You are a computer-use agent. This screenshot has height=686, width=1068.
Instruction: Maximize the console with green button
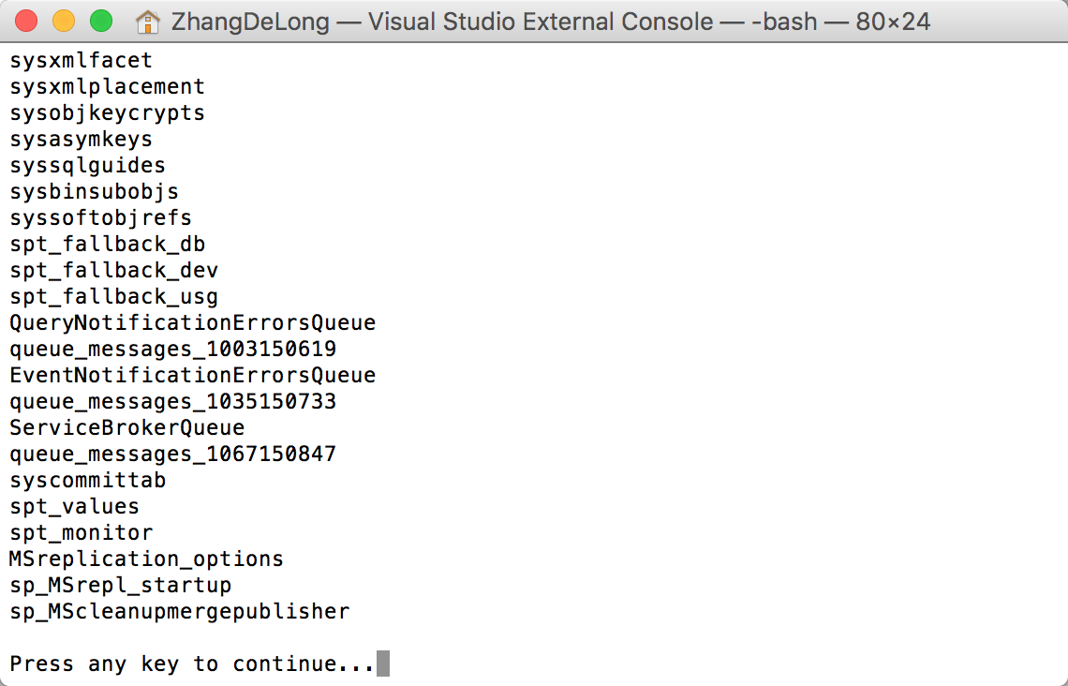[101, 22]
